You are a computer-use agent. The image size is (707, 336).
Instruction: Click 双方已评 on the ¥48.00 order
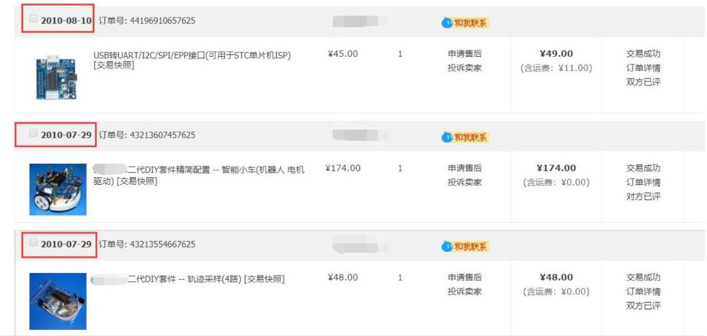pyautogui.click(x=643, y=306)
